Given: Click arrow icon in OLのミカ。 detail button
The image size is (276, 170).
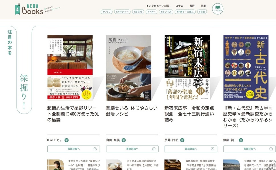Looking at the screenshot, I should [95, 149].
